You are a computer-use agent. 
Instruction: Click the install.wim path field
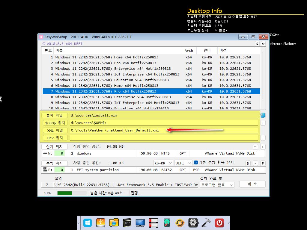tap(164, 115)
